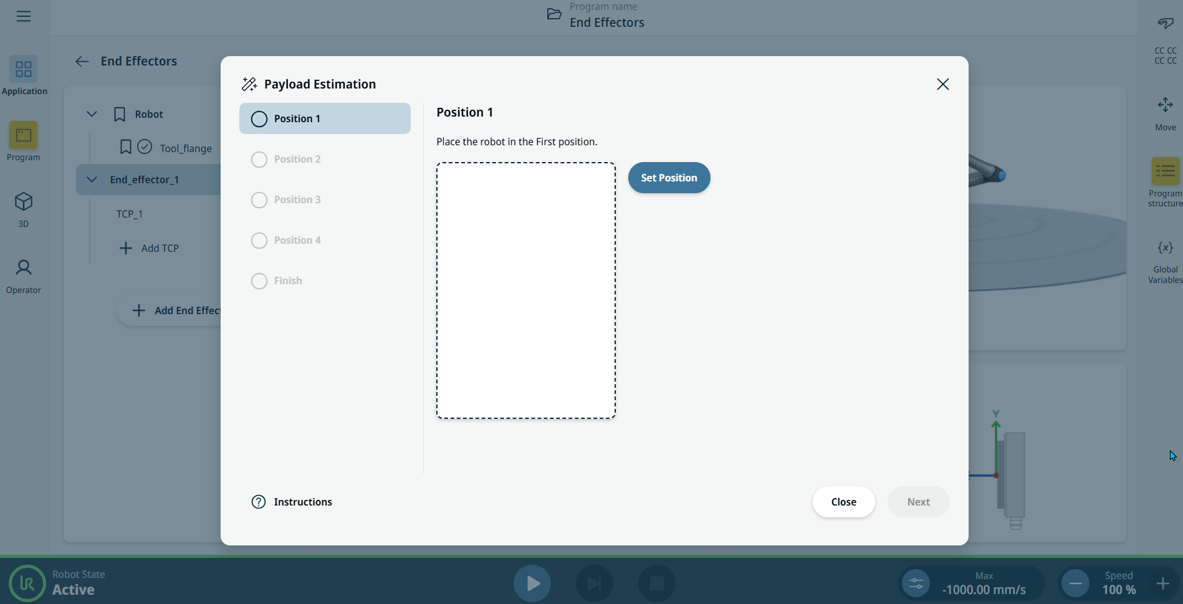
Task: Collapse the End_effector_1 node
Action: click(x=92, y=180)
